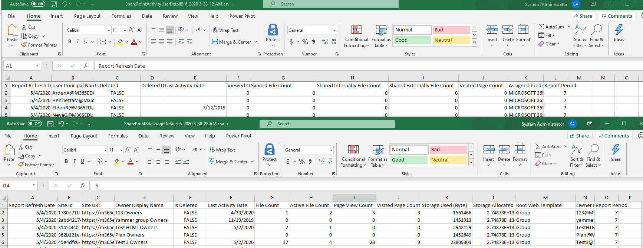Decrease font size in the bottom window
This screenshot has width=643, height=248.
tap(136, 150)
